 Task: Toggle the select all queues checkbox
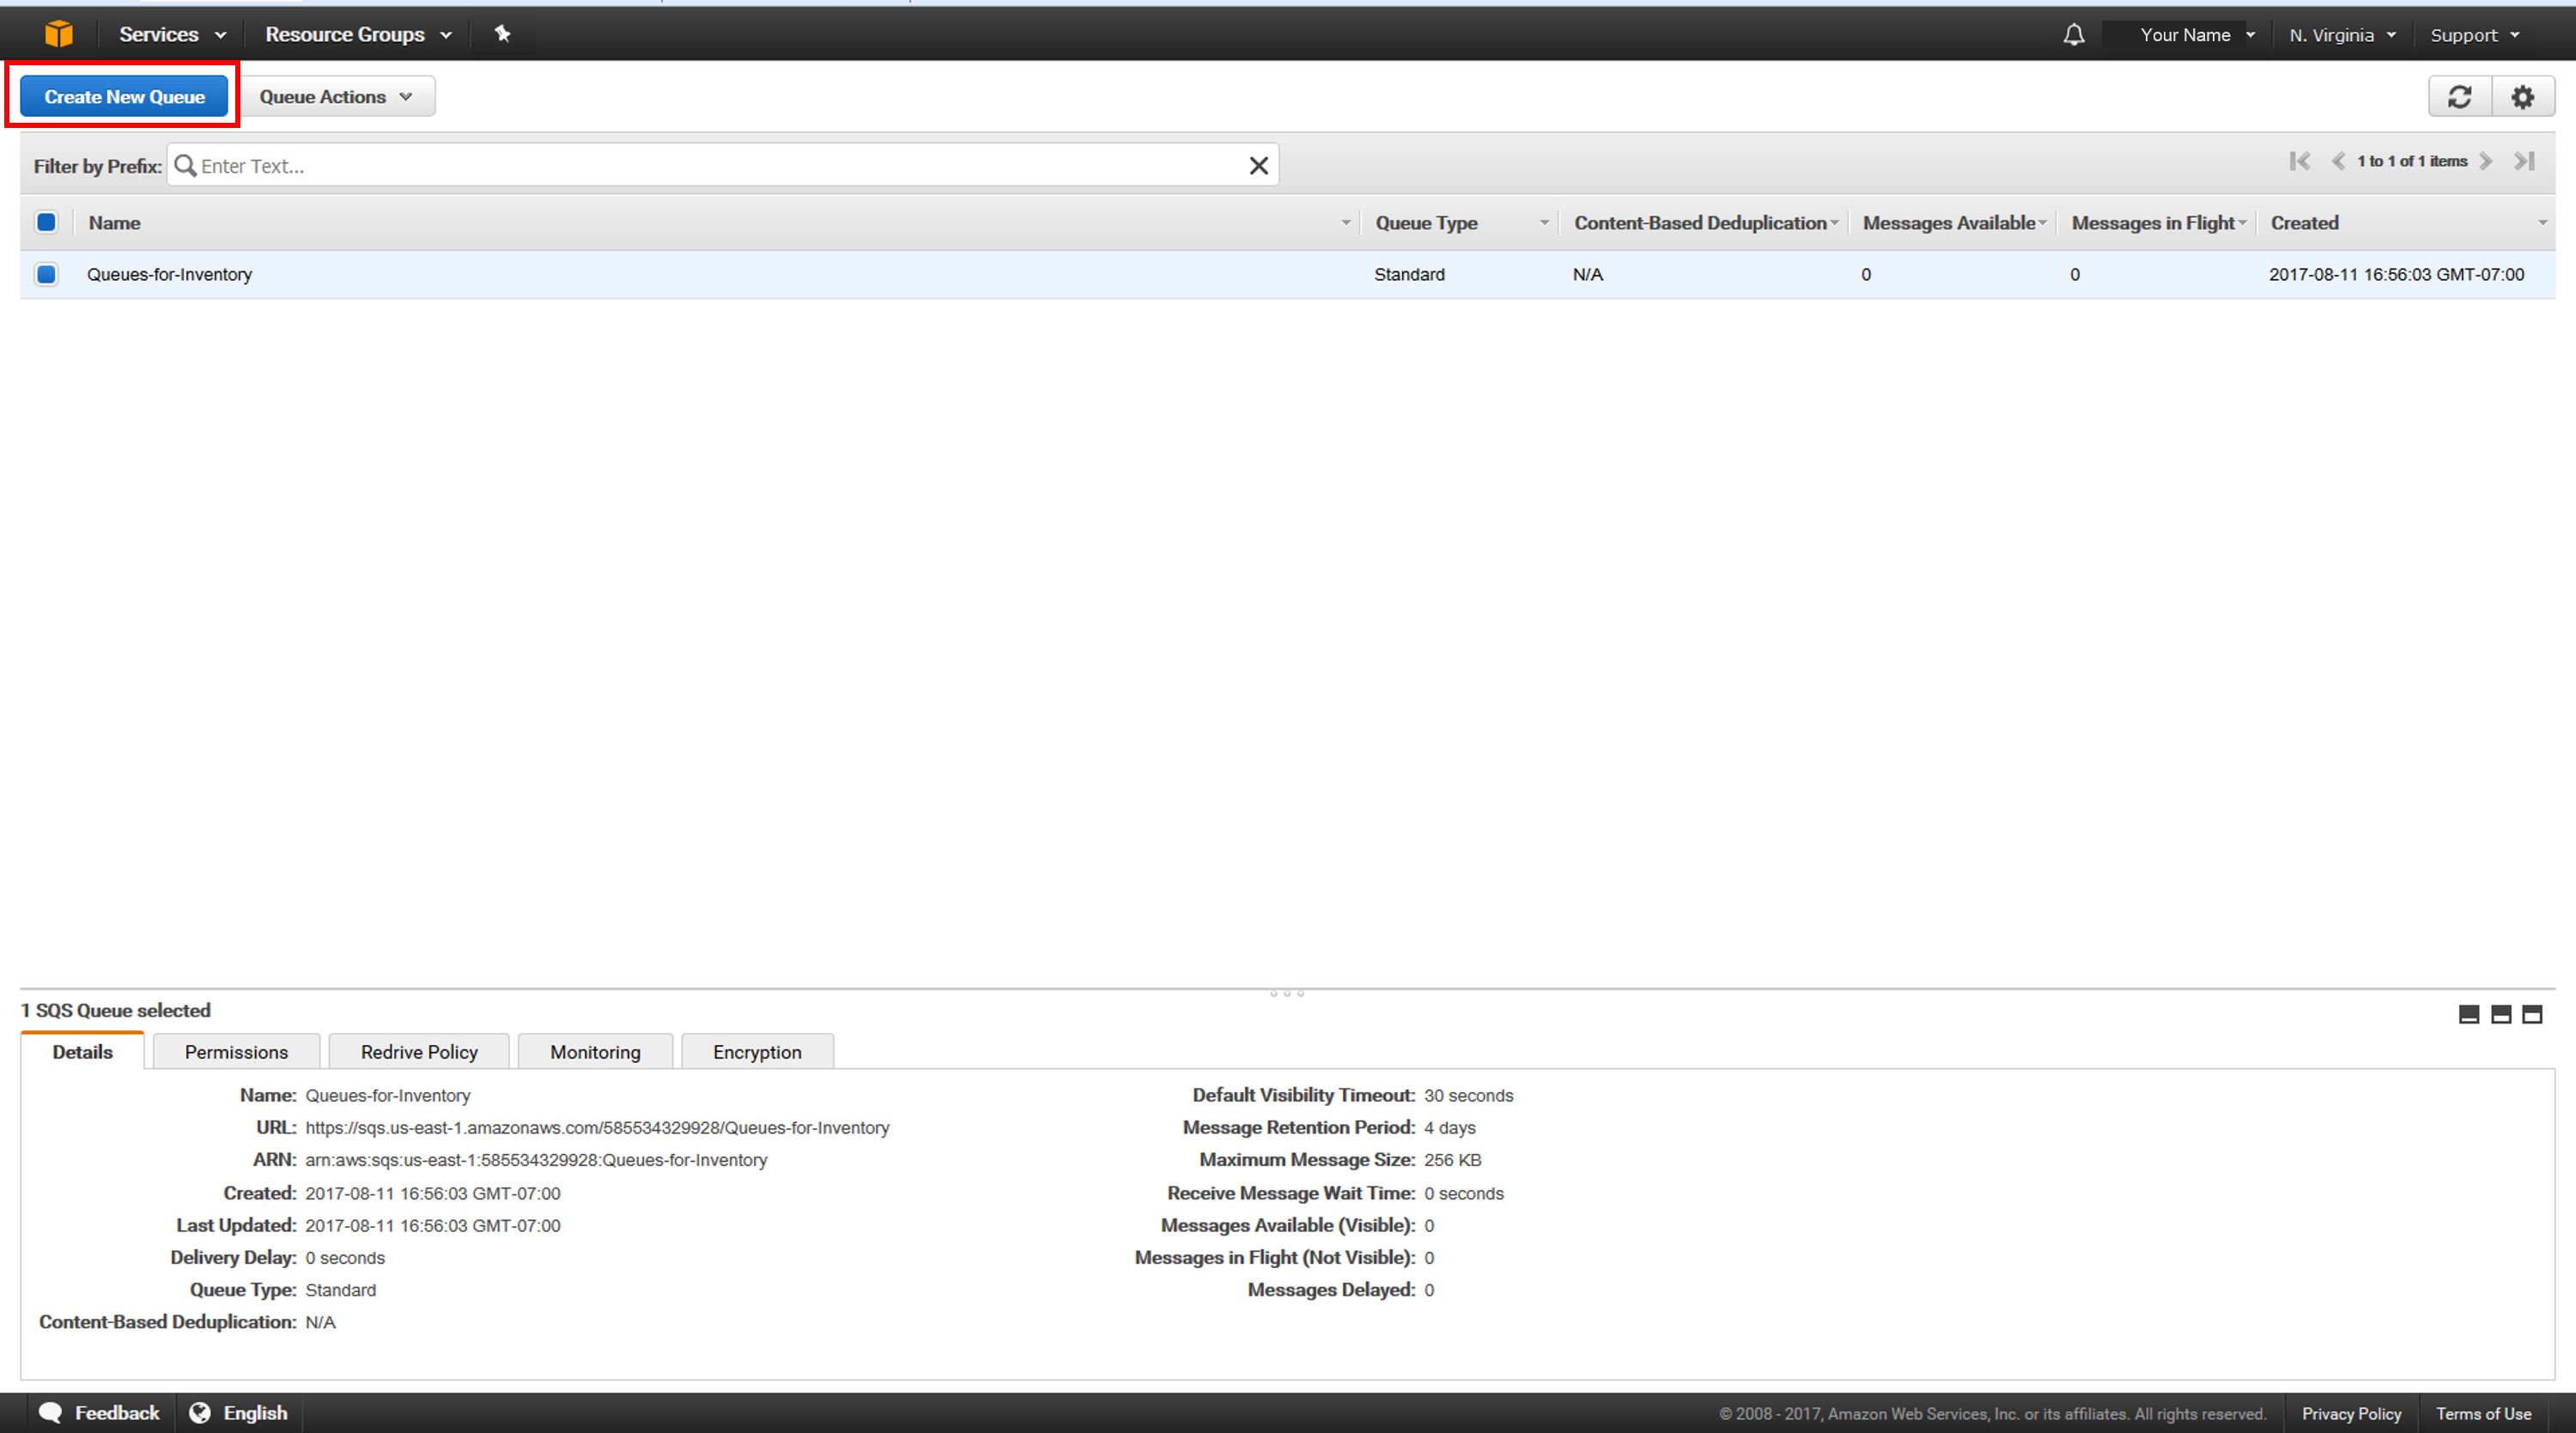pos(46,222)
